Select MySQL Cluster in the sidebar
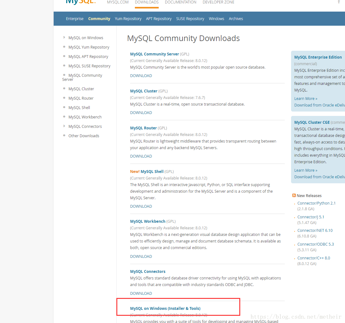345x323 pixels. click(81, 89)
